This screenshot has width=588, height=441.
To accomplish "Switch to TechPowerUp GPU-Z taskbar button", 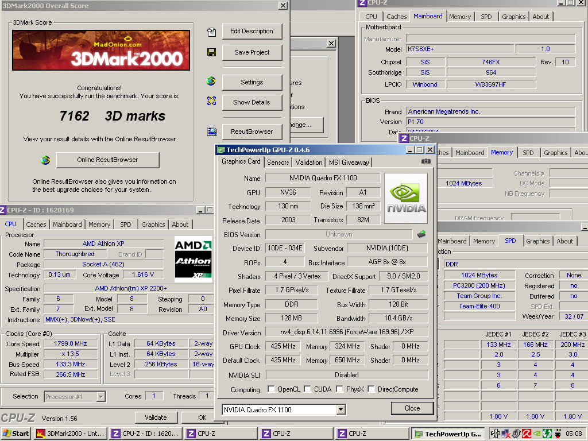I will [x=448, y=434].
